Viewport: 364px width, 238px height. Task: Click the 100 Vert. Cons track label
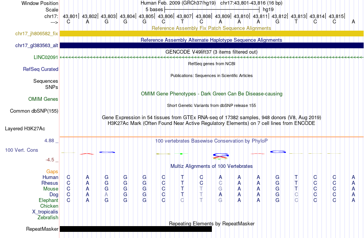[21, 150]
